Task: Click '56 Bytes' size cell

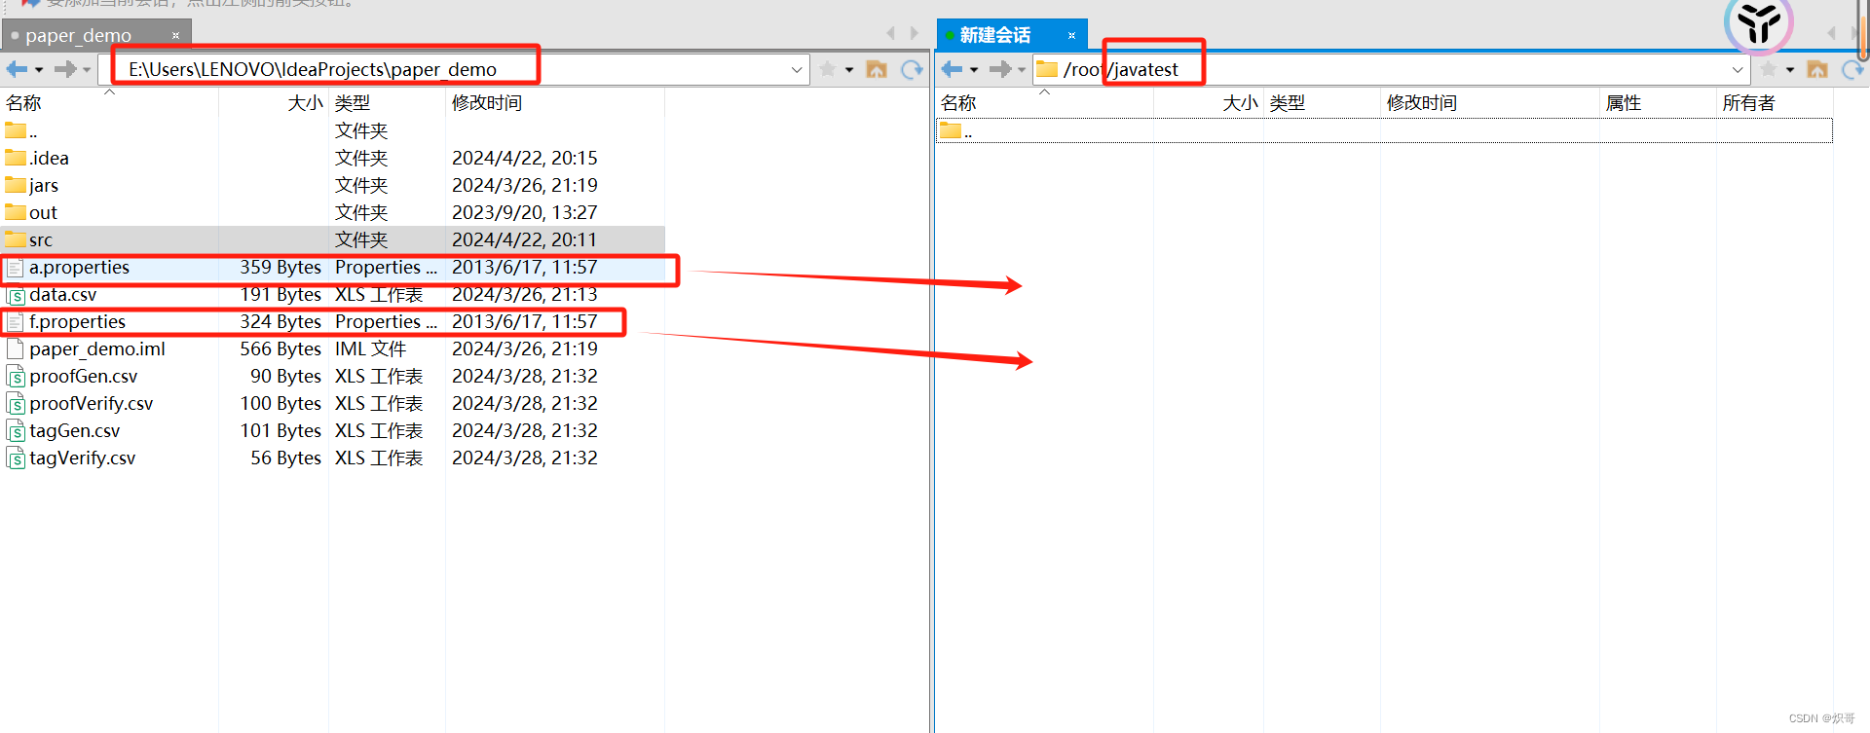Action: point(285,458)
